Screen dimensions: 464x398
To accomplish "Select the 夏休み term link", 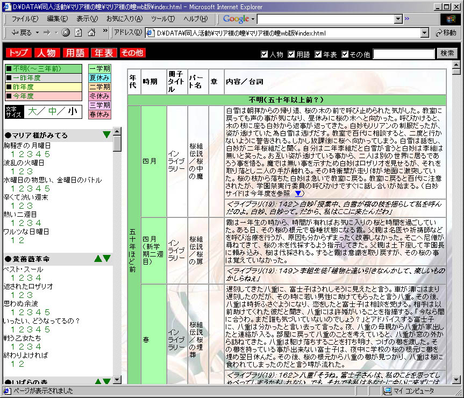I will [x=99, y=78].
